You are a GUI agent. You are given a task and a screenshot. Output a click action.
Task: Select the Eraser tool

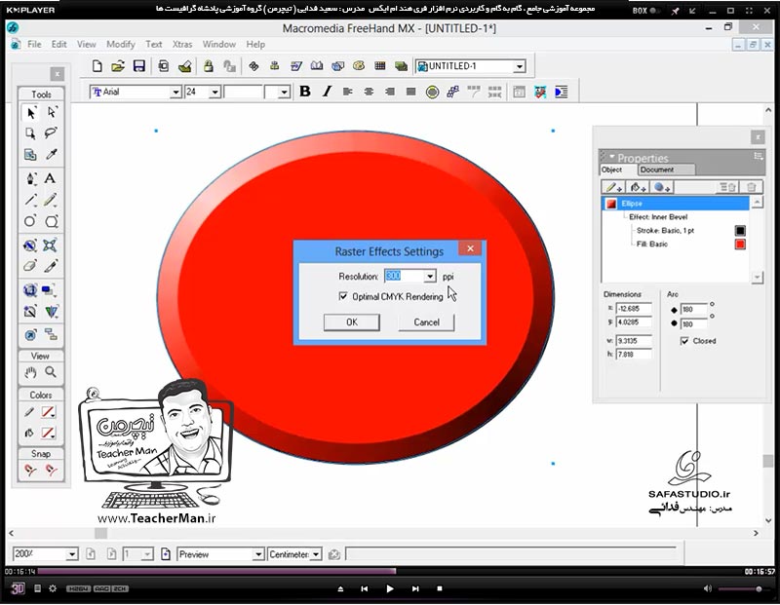(30, 266)
